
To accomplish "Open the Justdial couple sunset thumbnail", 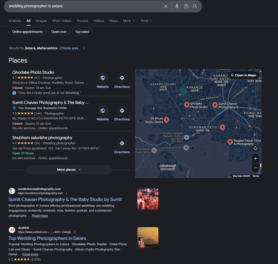I will [x=148, y=238].
